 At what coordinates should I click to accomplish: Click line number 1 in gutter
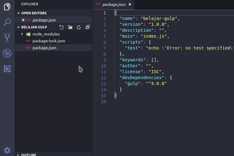pos(105,13)
